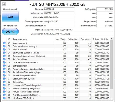Screen dimensions: 115x102
Task: Click the Gut health status button
Action: (x=10, y=17)
